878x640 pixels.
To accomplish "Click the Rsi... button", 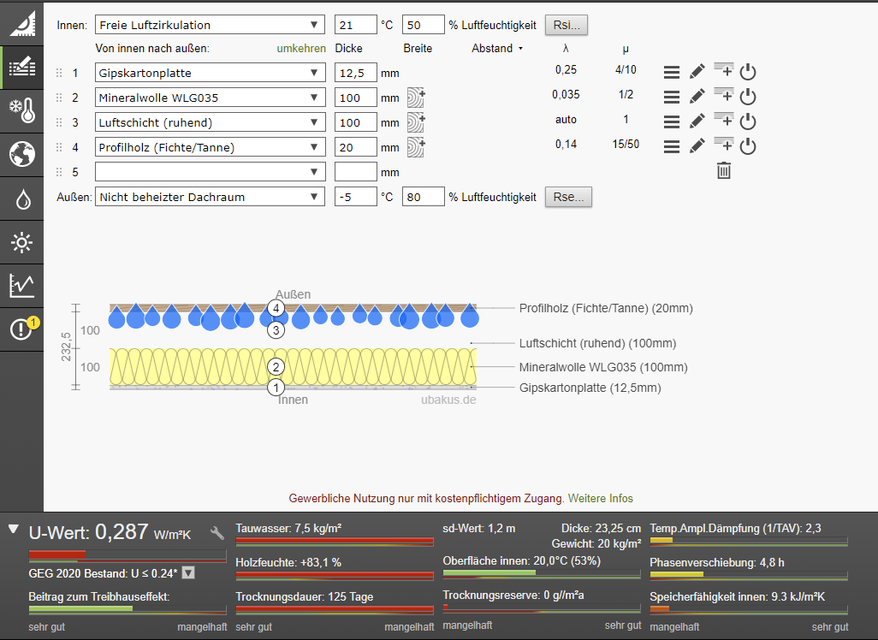I will tap(567, 25).
